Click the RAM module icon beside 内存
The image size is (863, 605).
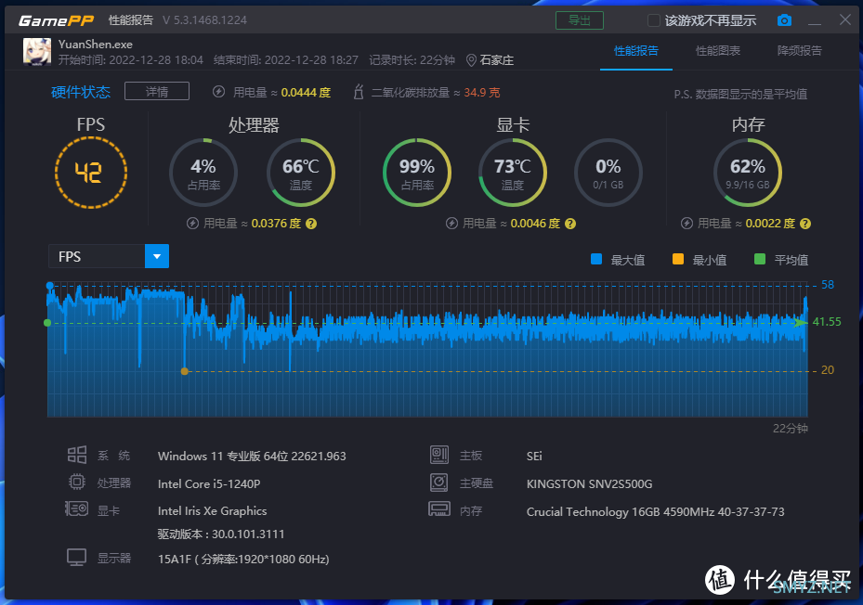(x=439, y=508)
